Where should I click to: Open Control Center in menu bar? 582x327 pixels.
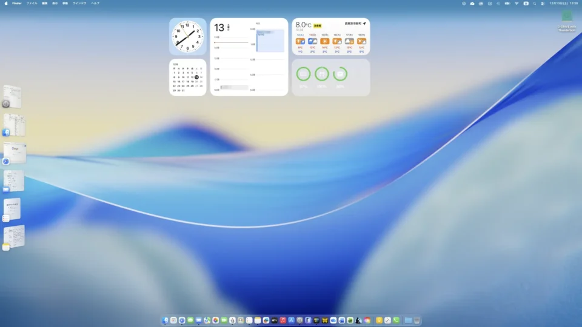[543, 4]
